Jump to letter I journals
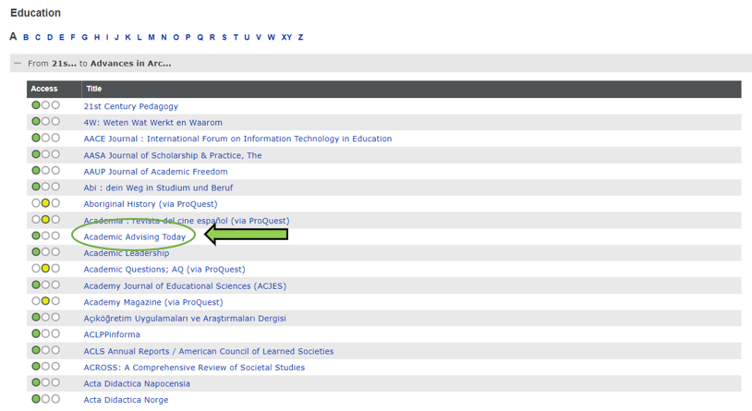Screen dimensions: 752x411 107,38
